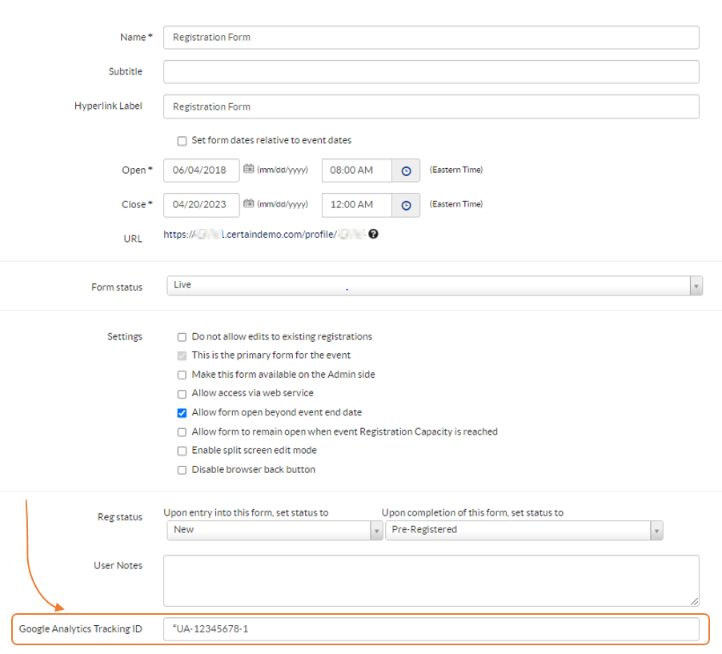The width and height of the screenshot is (722, 654).
Task: Click the certaindemo.com profile URL text
Action: 265,235
